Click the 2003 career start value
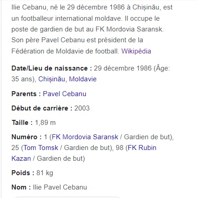The height and width of the screenshot is (198, 198). click(x=82, y=108)
